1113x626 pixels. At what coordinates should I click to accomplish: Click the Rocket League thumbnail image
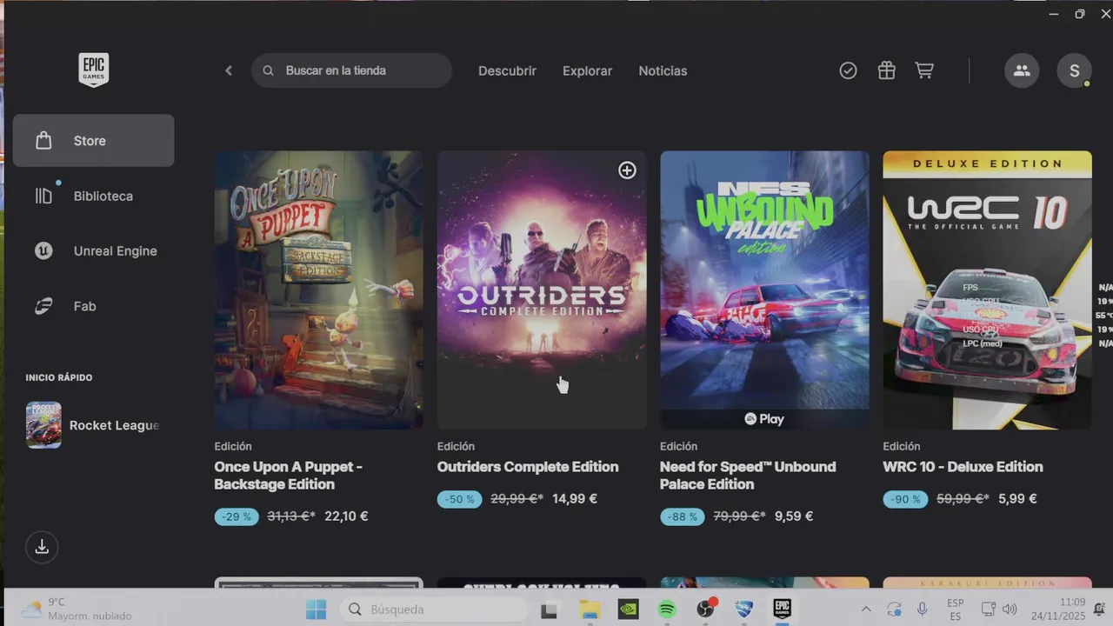click(43, 425)
